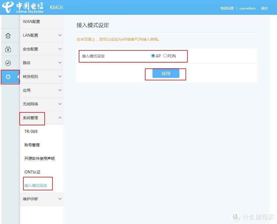Open the 账号管理 page
Image resolution: width=277 pixels, height=224 pixels.
coord(31,145)
